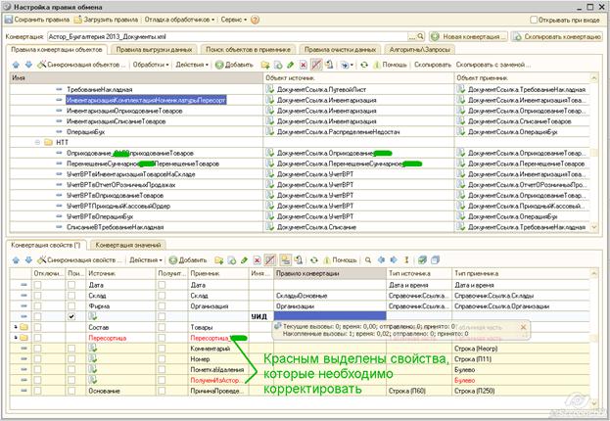
Task: Collapse the НТТ folder in the tree
Action: 37,142
